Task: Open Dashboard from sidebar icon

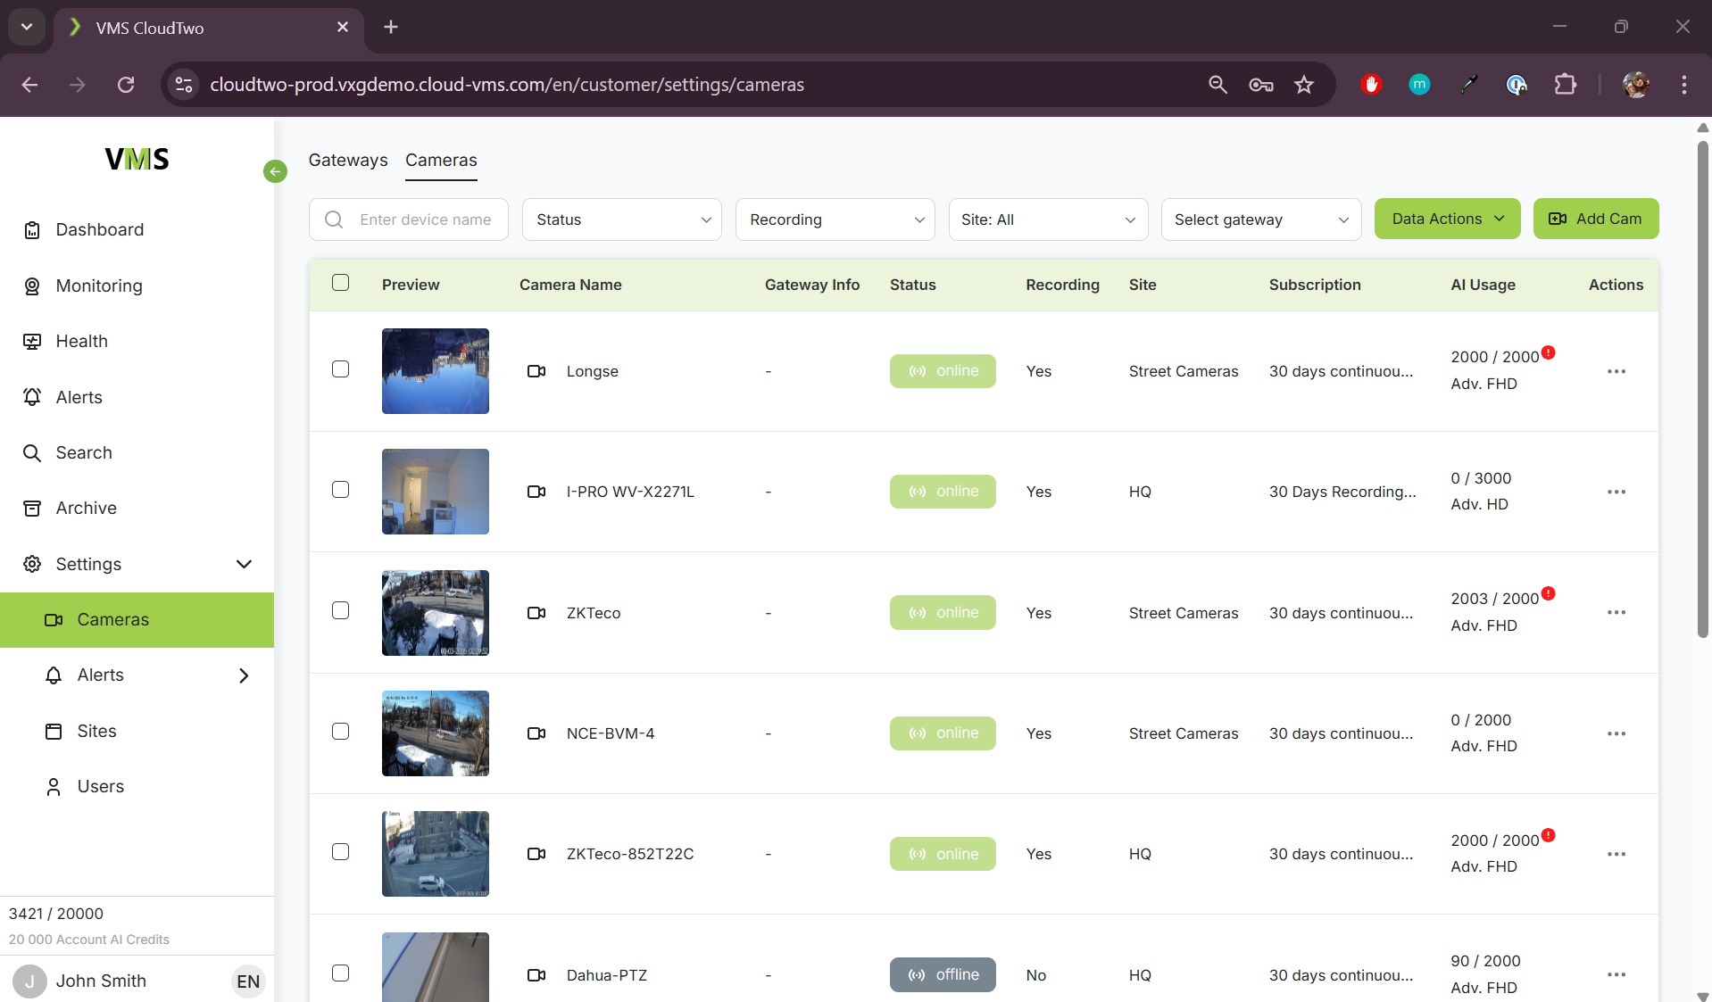Action: 32,230
